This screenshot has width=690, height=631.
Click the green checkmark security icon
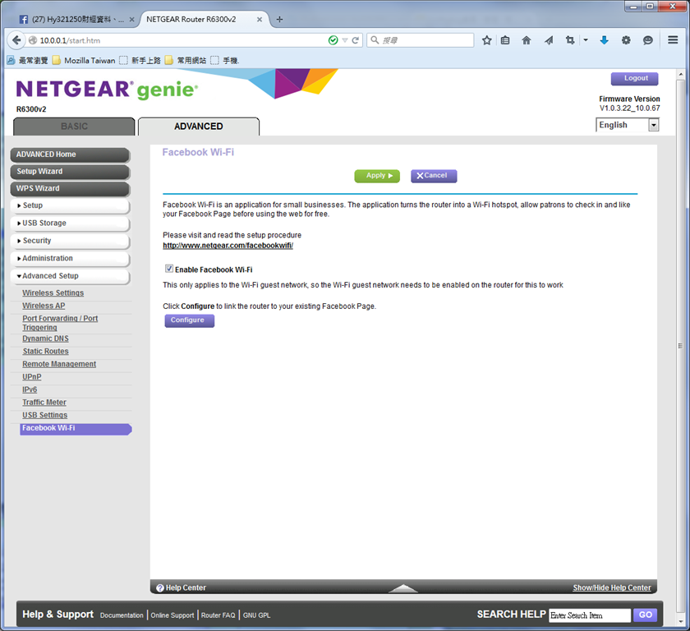click(333, 40)
